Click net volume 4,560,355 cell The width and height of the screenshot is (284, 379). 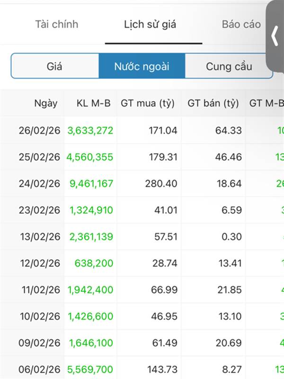tap(91, 157)
